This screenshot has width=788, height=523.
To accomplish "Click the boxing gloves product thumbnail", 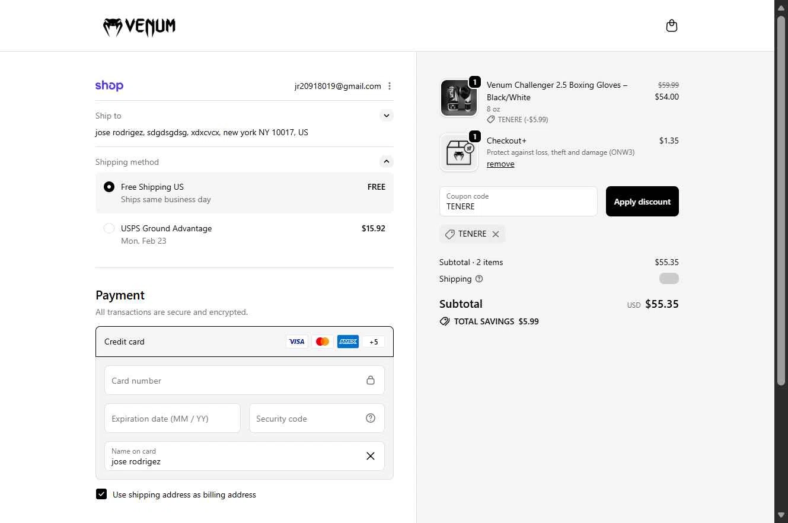I will [459, 98].
